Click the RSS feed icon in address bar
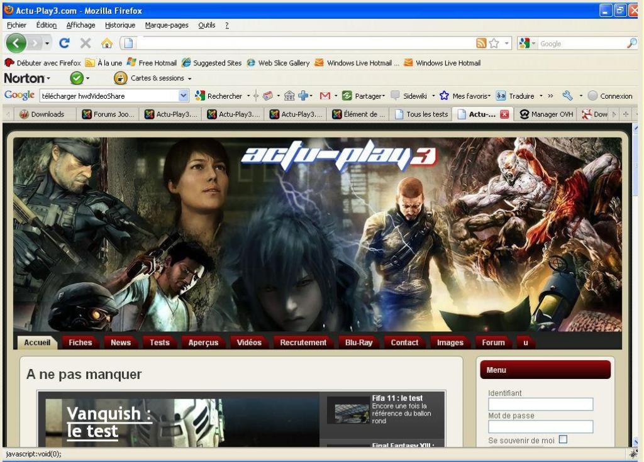644x462 pixels. (x=481, y=43)
